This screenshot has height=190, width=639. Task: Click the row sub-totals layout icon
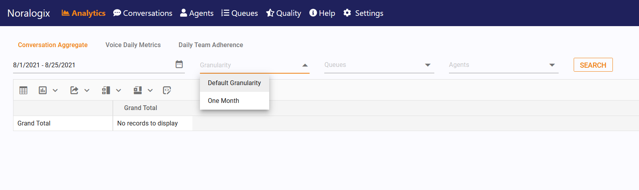[106, 90]
